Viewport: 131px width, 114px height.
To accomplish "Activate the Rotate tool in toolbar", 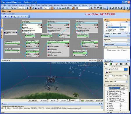I will coord(33,8).
